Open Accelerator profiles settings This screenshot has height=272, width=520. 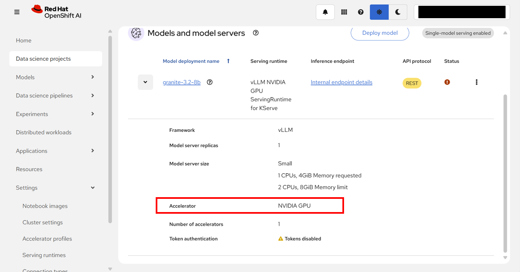click(x=47, y=239)
